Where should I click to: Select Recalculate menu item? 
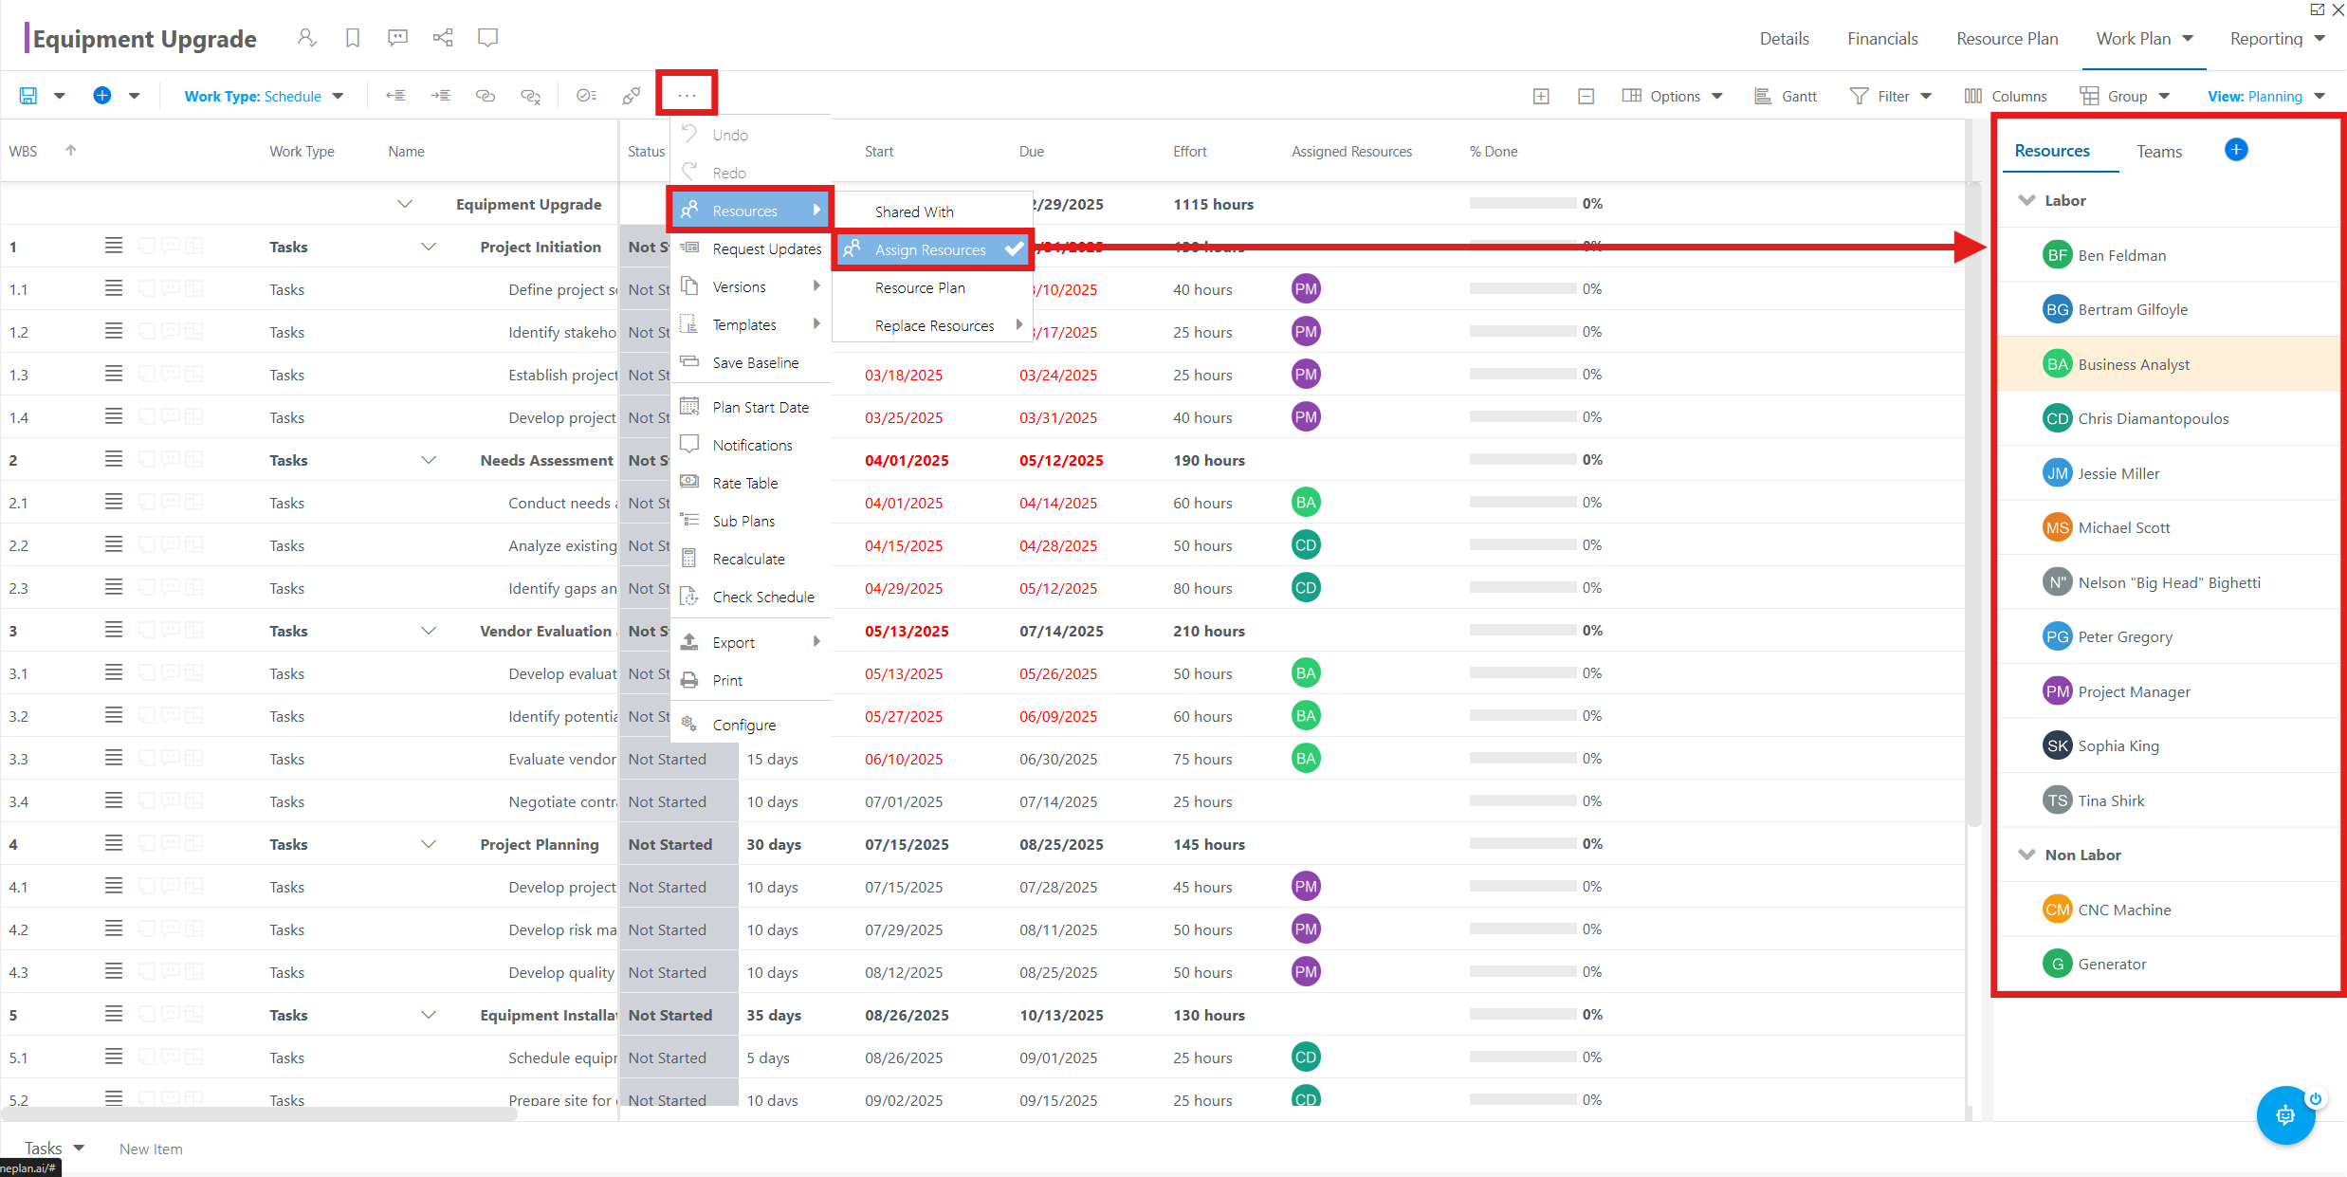pyautogui.click(x=751, y=559)
